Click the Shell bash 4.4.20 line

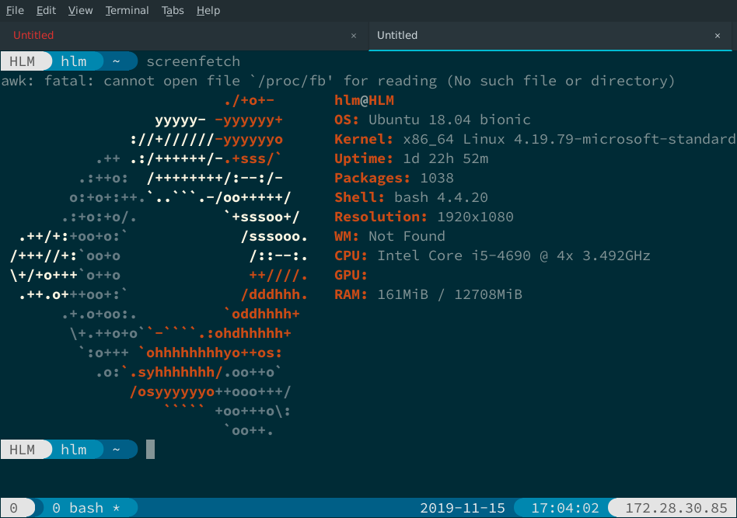[x=410, y=197]
